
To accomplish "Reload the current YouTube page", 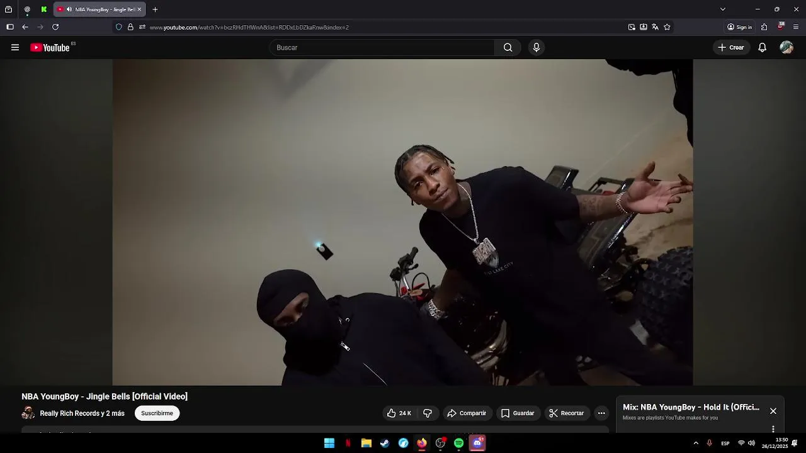I will tap(55, 27).
